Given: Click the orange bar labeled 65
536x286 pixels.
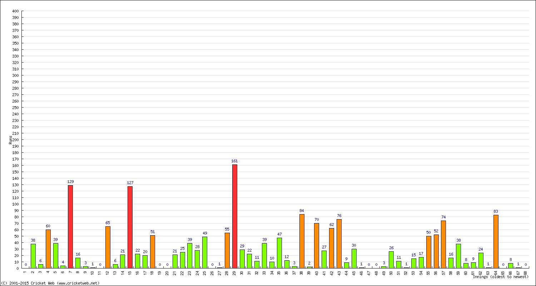Looking at the screenshot, I should click(x=108, y=247).
